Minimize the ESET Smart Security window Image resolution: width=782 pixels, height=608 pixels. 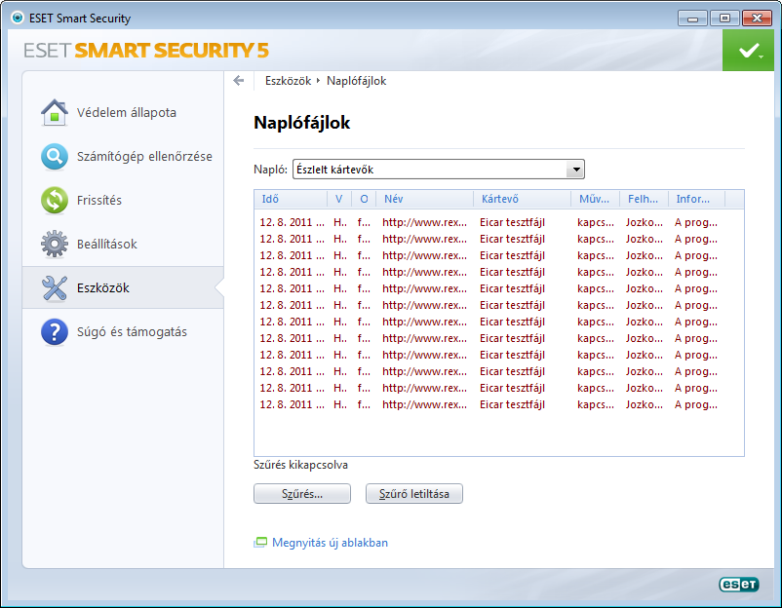point(692,19)
